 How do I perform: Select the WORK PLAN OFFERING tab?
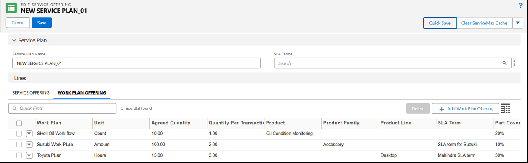(x=82, y=92)
